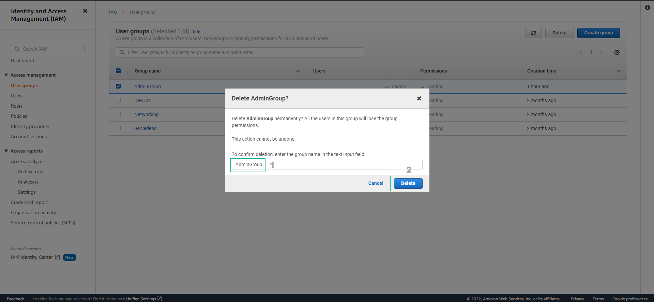Viewport: 654px width, 302px height.
Task: Open Service control policies (SCPs)
Action: pyautogui.click(x=43, y=223)
